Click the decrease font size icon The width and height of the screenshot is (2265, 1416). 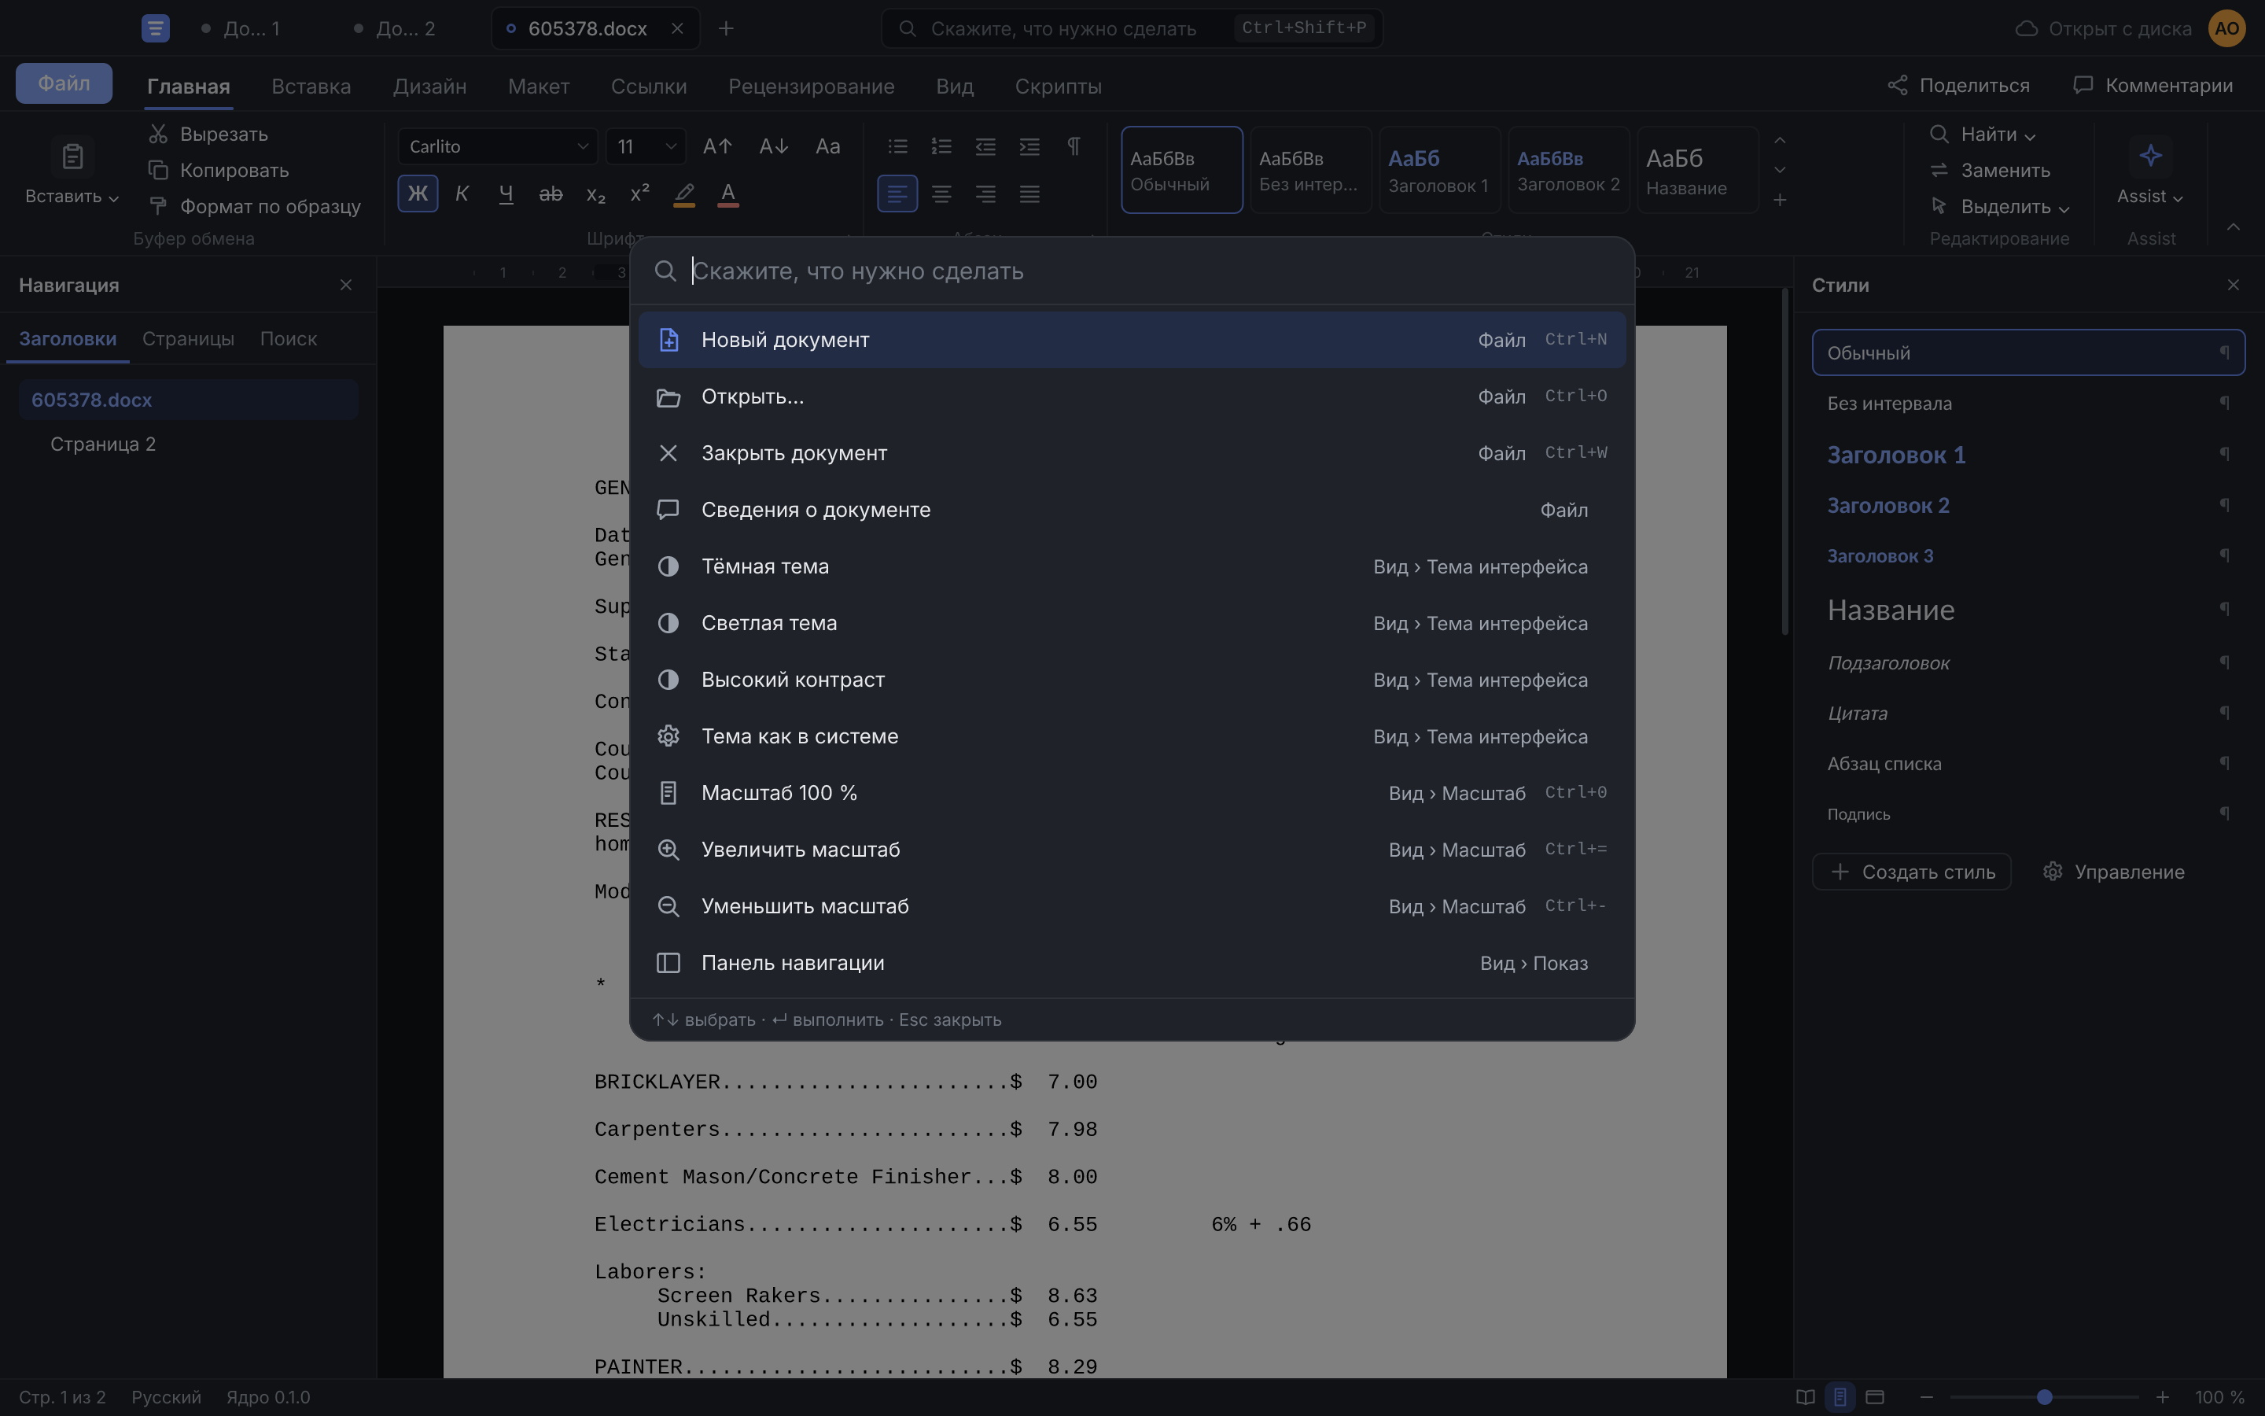pos(773,146)
